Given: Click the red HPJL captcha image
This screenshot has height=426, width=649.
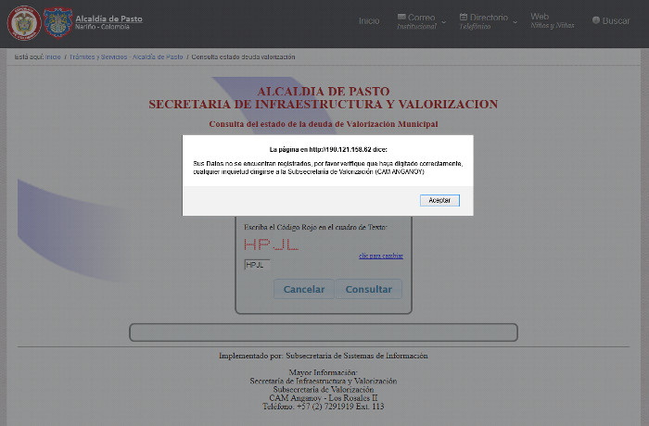Looking at the screenshot, I should 271,244.
